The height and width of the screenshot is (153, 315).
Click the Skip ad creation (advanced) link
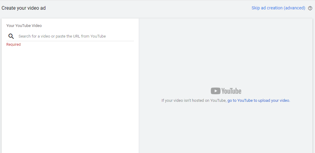click(278, 8)
